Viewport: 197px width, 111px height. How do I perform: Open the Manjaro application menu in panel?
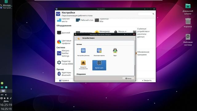[x=6, y=2]
